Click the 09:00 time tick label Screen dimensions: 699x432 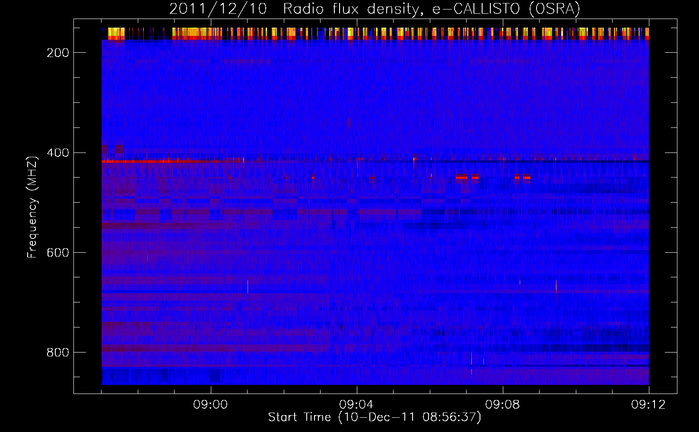coord(210,405)
